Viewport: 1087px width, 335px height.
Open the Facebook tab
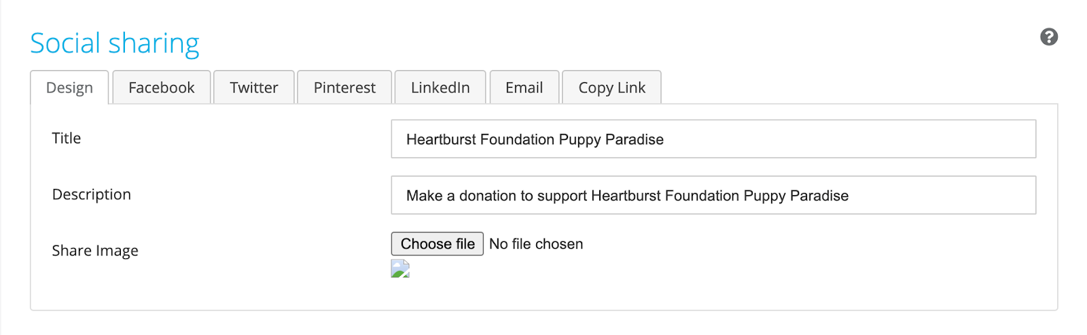tap(161, 88)
